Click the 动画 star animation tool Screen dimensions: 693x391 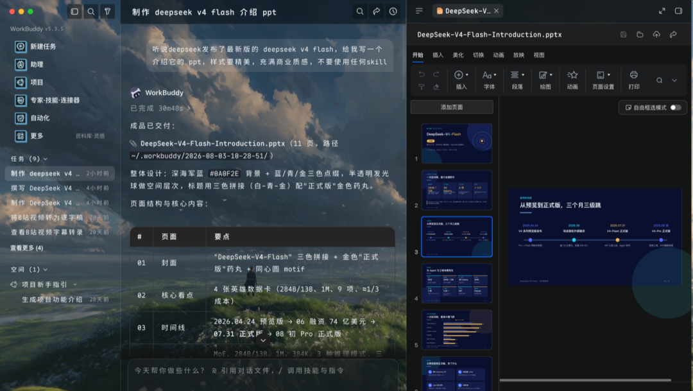pyautogui.click(x=572, y=80)
